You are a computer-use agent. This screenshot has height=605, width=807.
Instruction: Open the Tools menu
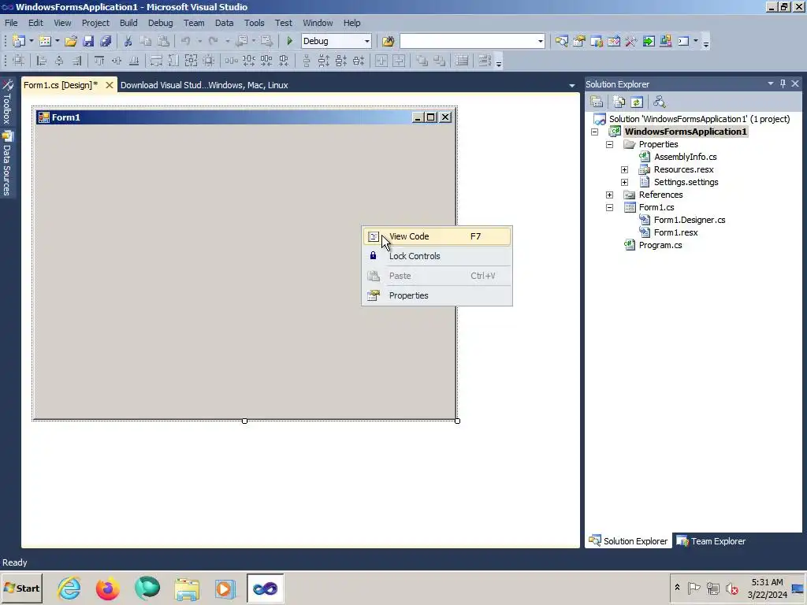point(254,23)
